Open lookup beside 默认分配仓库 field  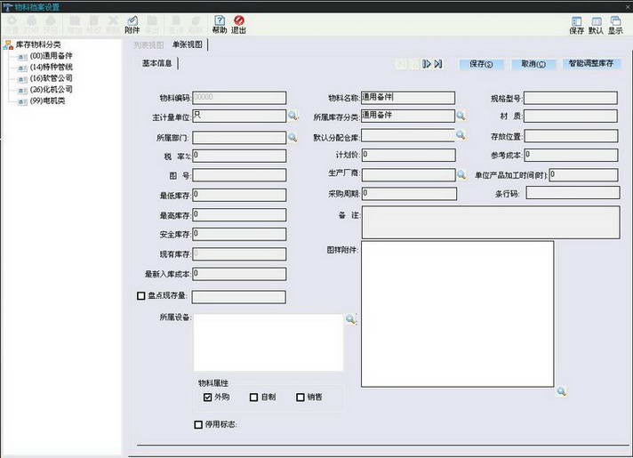461,135
